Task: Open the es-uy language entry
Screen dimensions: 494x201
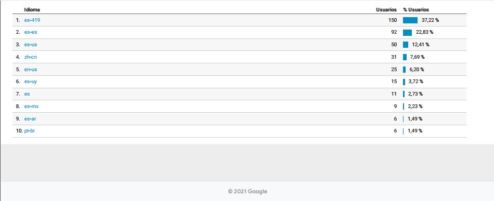Action: click(31, 82)
